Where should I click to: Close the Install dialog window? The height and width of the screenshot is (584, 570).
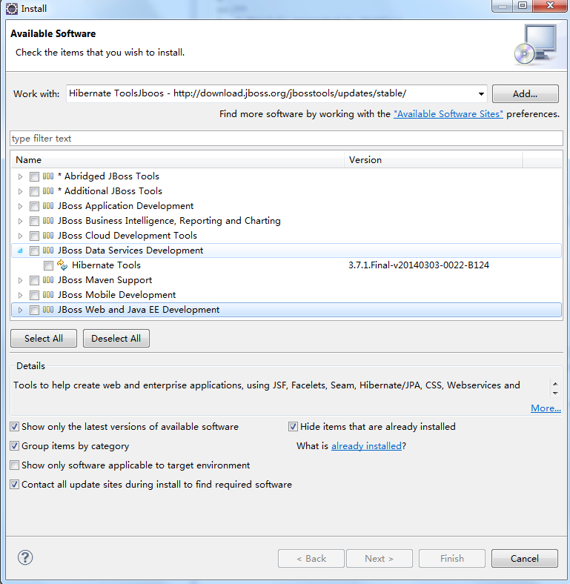[x=550, y=6]
